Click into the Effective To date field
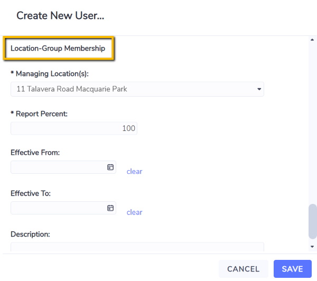317x281 pixels. coord(63,208)
